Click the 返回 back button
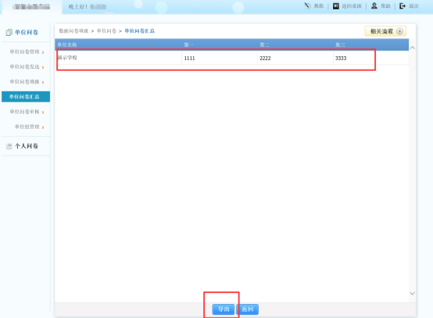Screen dimensions: 433x318 pos(248,309)
